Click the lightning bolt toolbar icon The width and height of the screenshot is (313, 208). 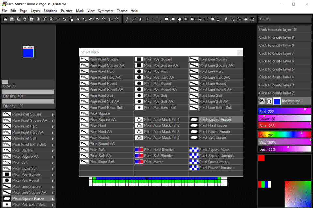[x=45, y=19]
